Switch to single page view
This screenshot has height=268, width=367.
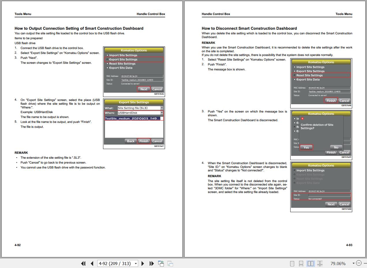pyautogui.click(x=292, y=263)
